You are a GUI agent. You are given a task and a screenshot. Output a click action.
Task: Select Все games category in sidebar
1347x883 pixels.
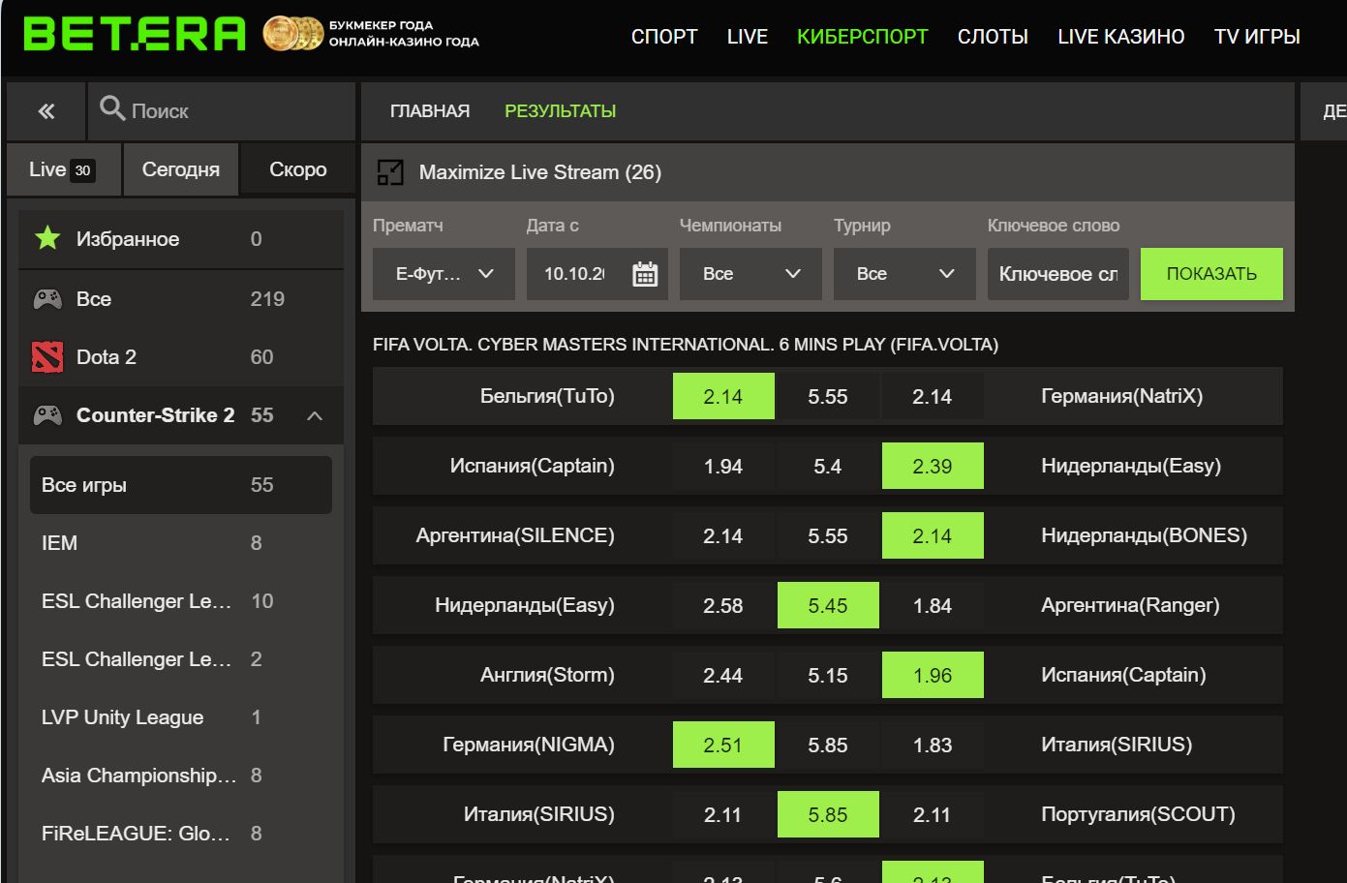click(x=181, y=299)
